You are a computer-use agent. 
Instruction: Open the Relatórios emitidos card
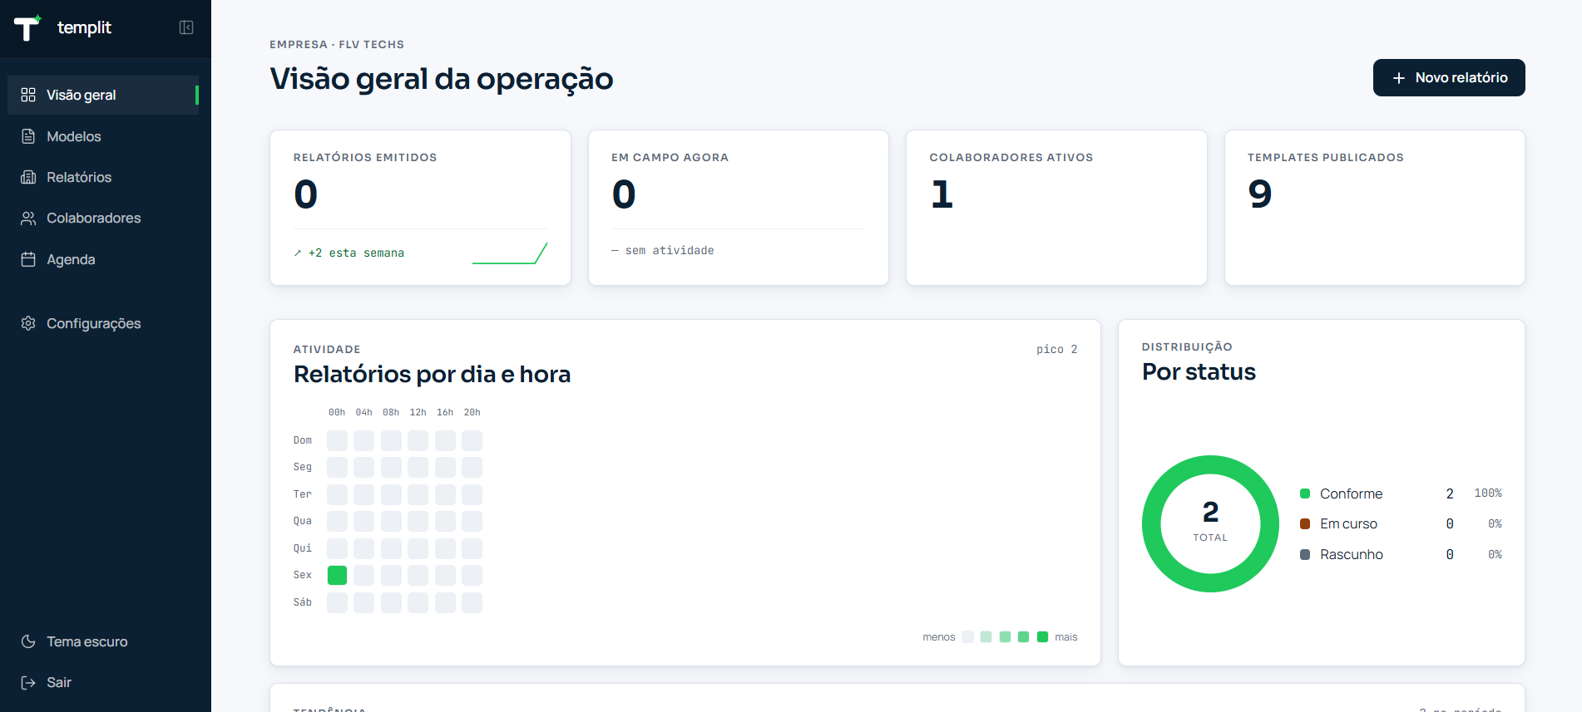tap(420, 208)
